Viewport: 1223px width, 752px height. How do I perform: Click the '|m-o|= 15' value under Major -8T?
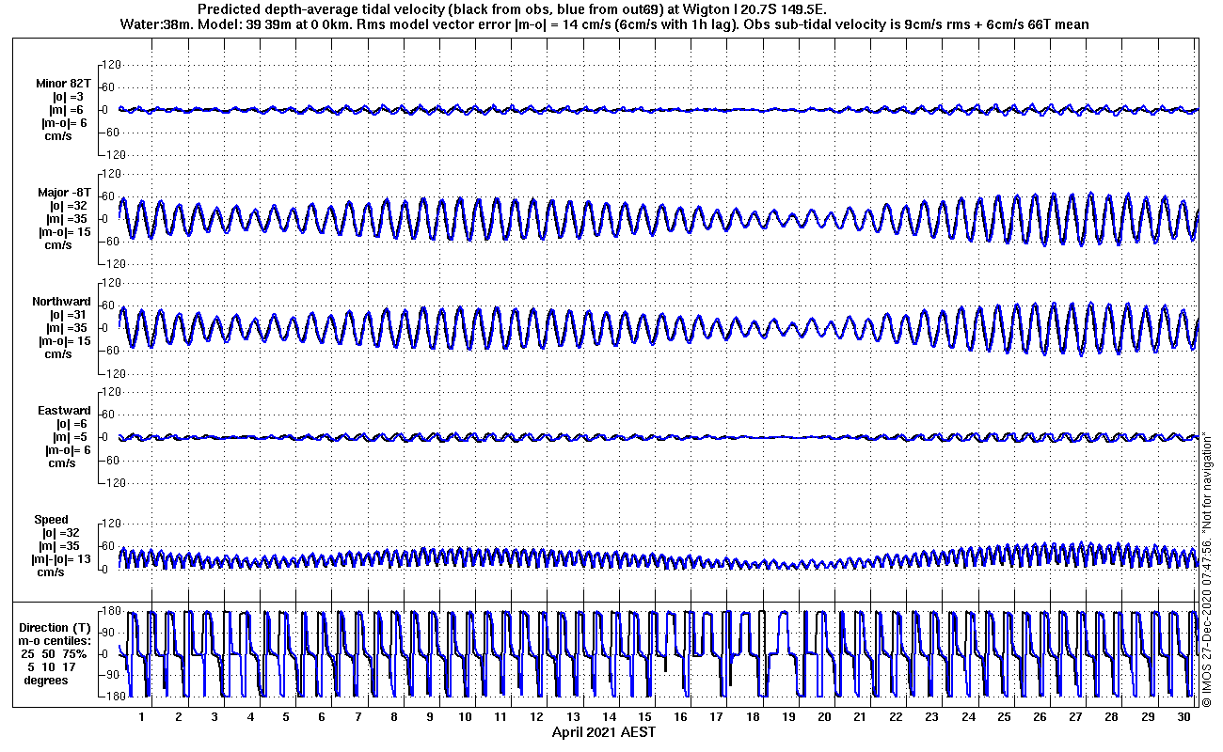(x=64, y=232)
